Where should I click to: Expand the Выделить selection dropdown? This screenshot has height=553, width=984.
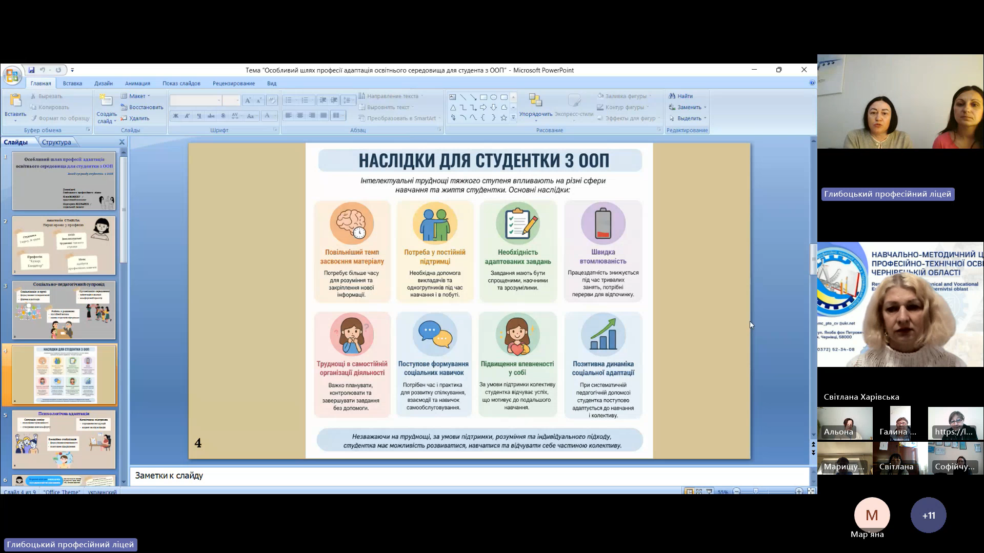[x=705, y=118]
